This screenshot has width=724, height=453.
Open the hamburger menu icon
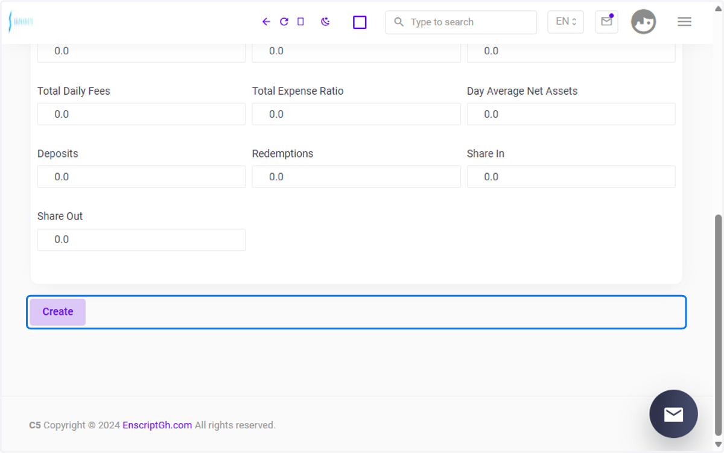click(684, 22)
